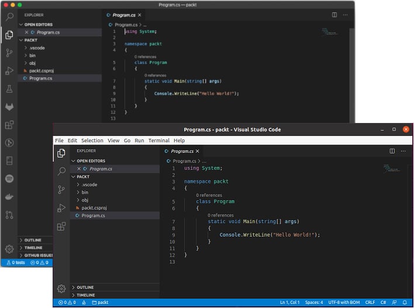The image size is (414, 308).
Task: Click the CRLF line-ending indicator in the status bar
Action: [370, 302]
